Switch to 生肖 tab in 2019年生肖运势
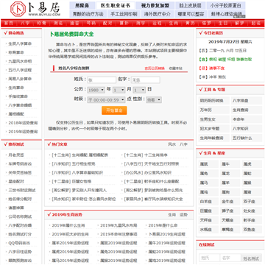This screenshot has width=265, height=265. click(x=172, y=215)
